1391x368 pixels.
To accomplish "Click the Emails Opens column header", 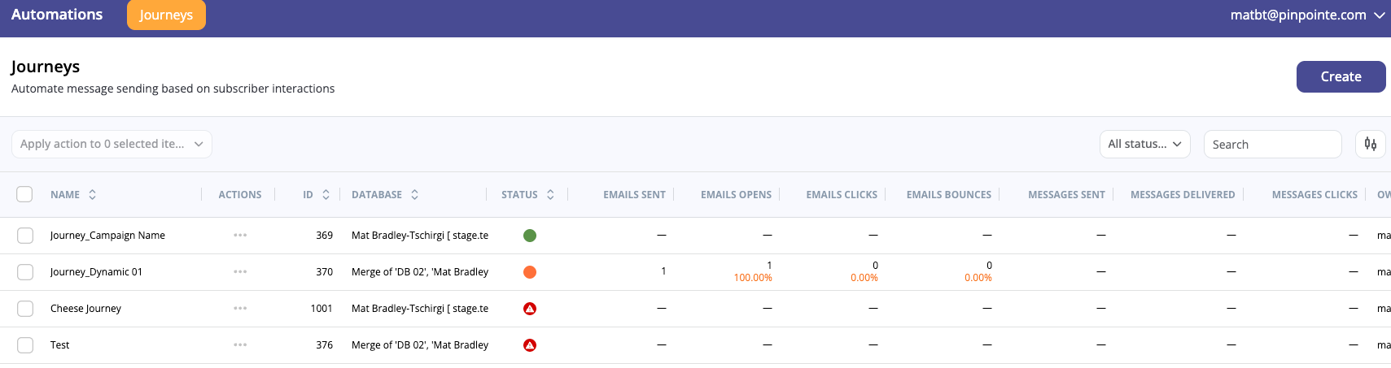I will coord(736,195).
